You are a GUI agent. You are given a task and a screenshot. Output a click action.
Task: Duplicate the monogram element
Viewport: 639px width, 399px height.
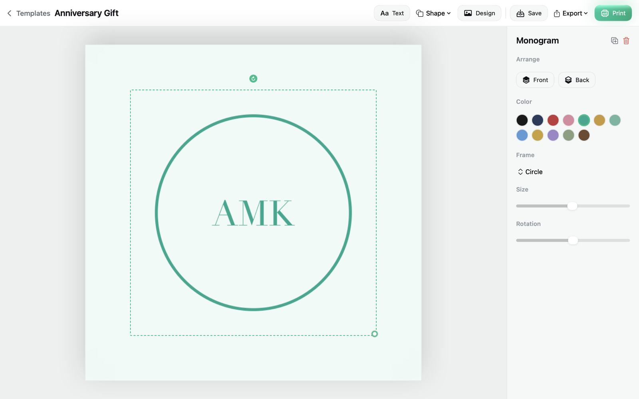coord(614,41)
